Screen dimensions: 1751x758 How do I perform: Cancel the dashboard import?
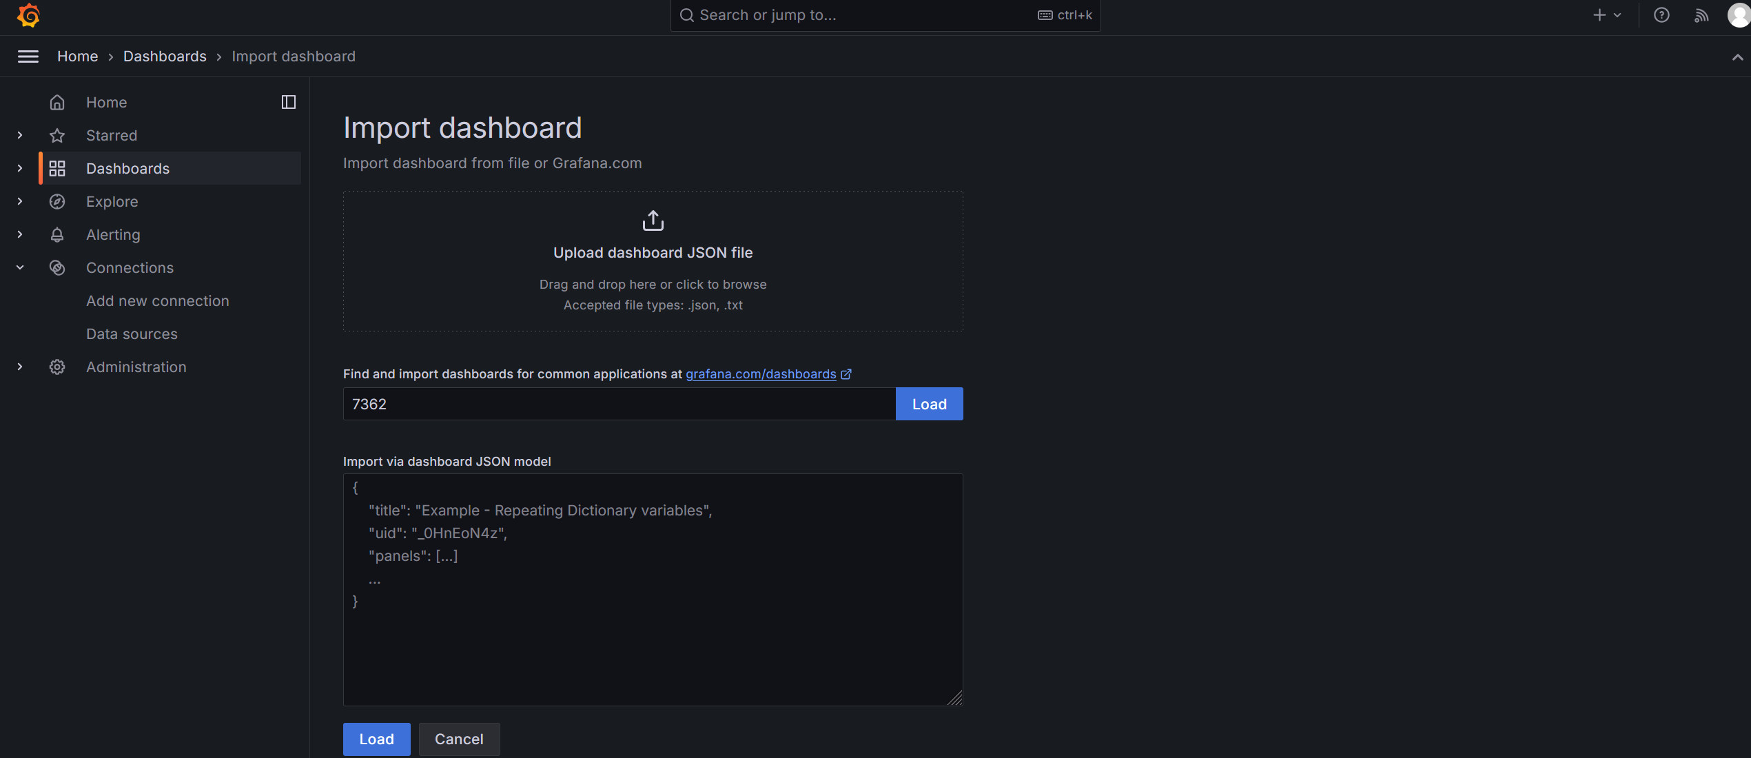[x=459, y=739]
